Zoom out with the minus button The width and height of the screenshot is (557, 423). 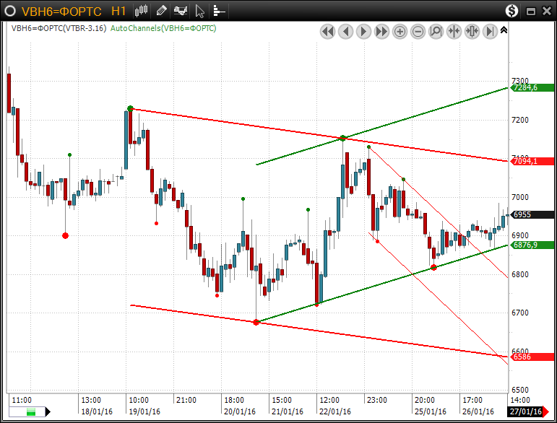point(418,31)
